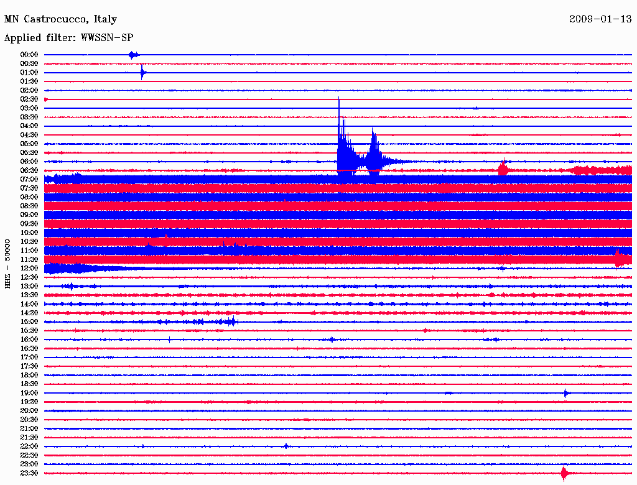637x485 pixels.
Task: Click the 21:00 time label
Action: [x=29, y=428]
